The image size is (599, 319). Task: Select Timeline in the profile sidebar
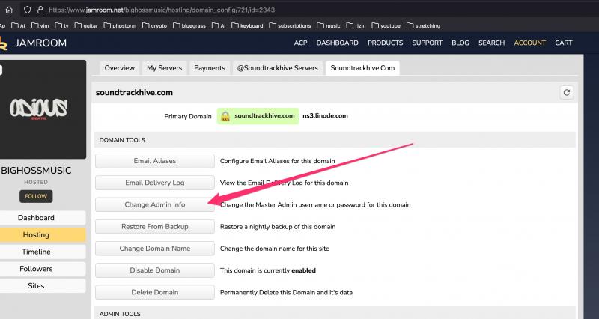[x=36, y=252]
